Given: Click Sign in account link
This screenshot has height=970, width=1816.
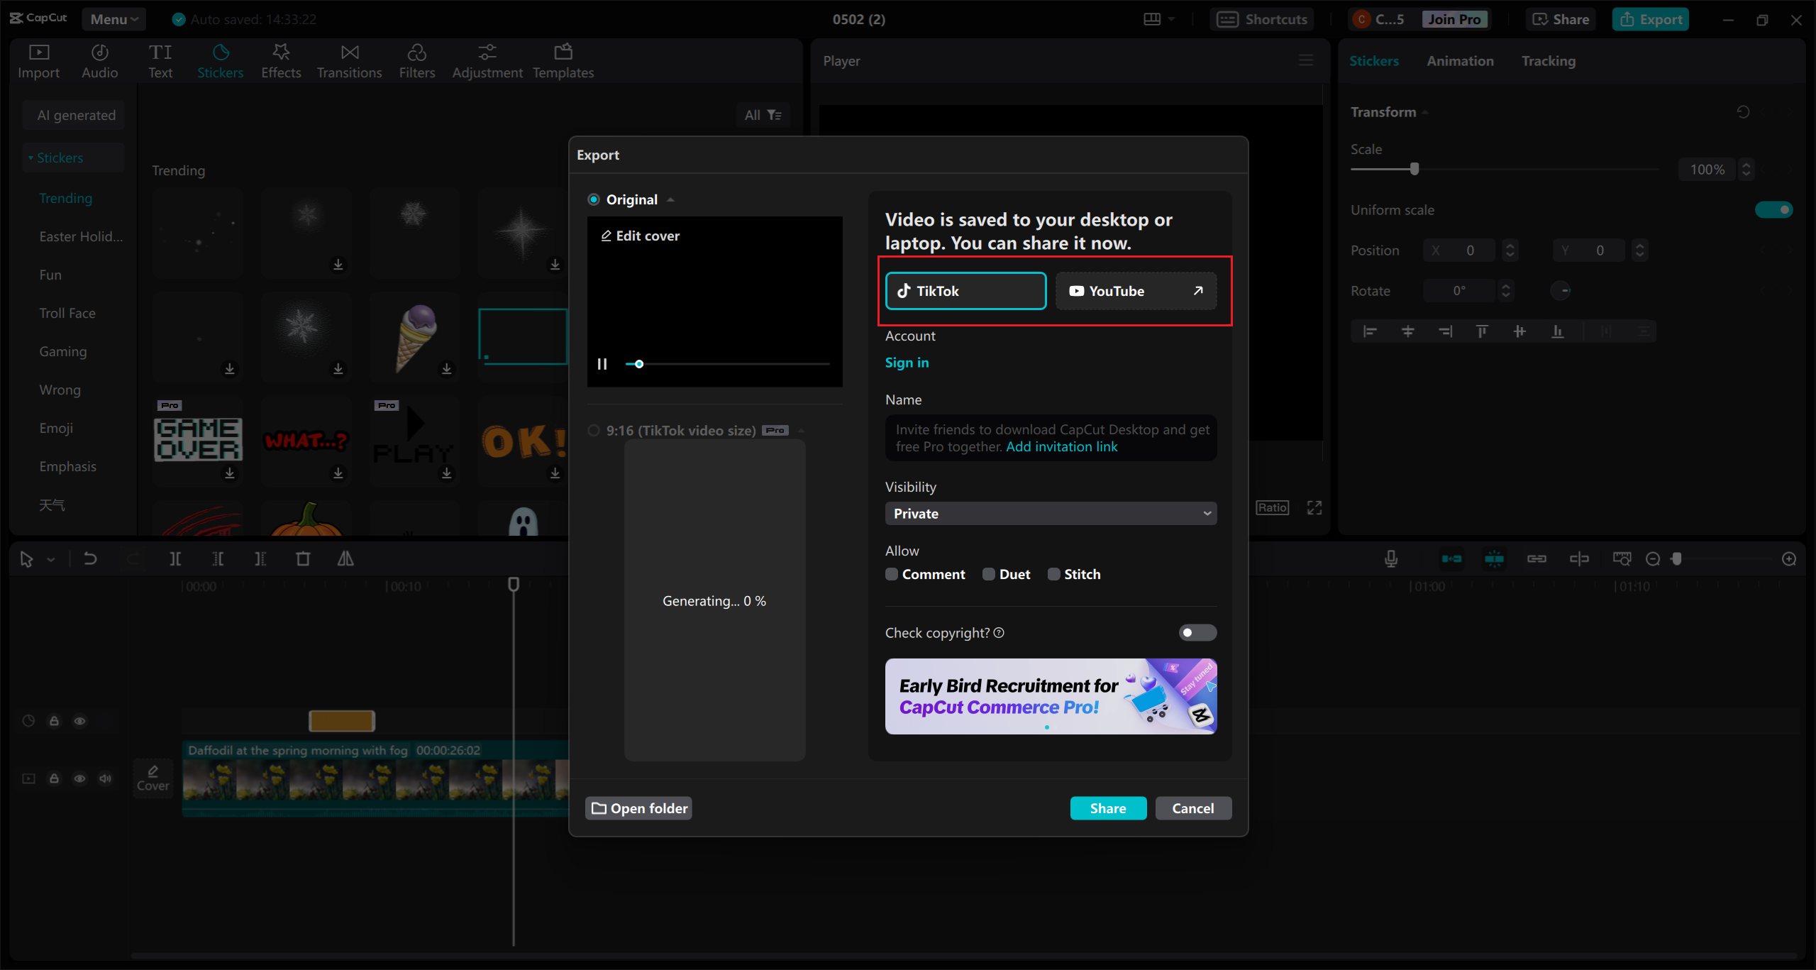Looking at the screenshot, I should click(907, 362).
